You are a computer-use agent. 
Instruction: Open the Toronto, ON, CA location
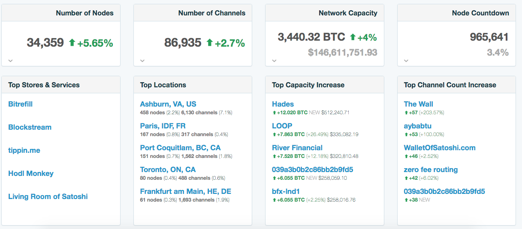click(168, 170)
